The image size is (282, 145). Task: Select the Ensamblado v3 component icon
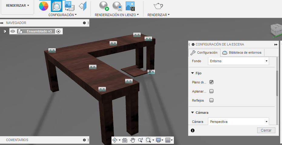20,31
